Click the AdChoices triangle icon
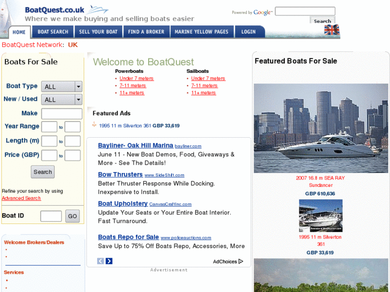Screen dimensions: 390x292 pyautogui.click(x=240, y=261)
